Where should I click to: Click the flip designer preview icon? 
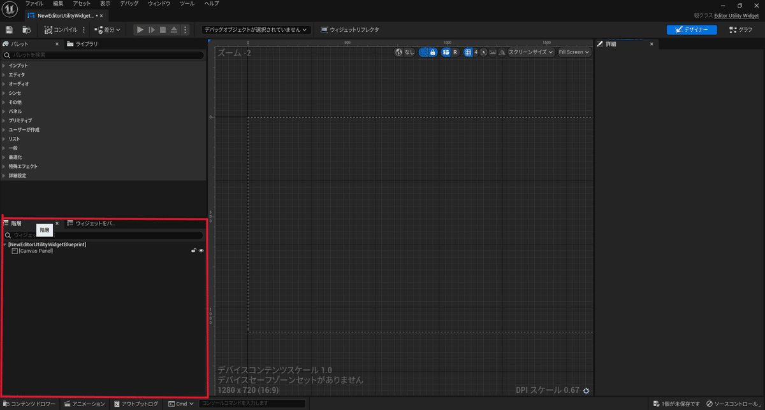click(x=501, y=52)
